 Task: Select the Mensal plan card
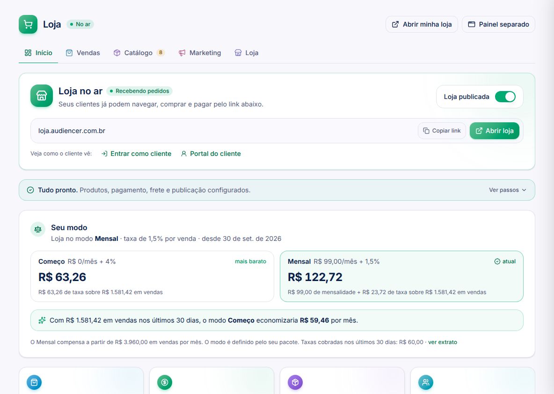402,276
